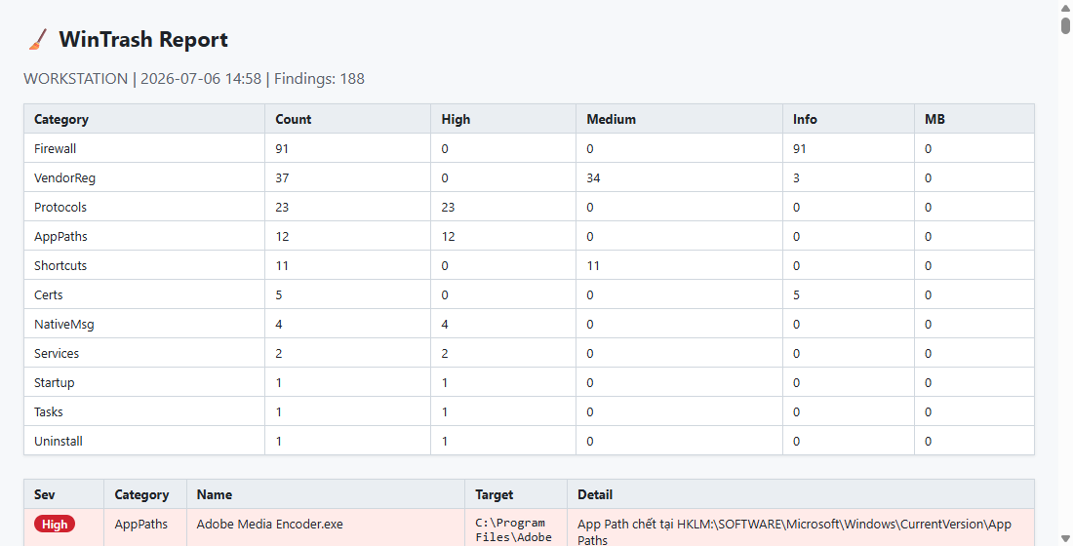Screen dimensions: 1073x546
Task: Click Services' Count value 2
Action: (279, 354)
